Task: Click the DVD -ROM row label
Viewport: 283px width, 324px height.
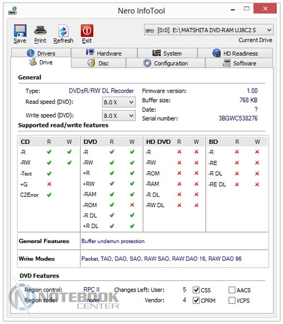Action: pos(89,205)
